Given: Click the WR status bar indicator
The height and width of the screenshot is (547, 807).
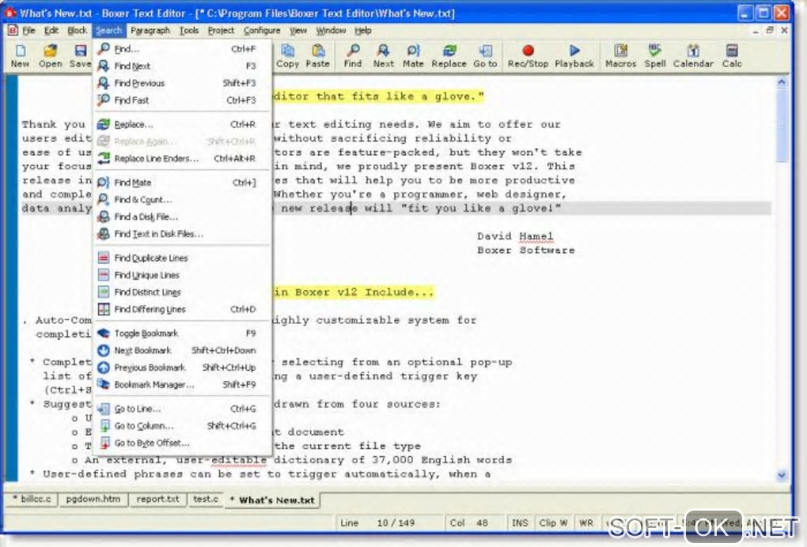Looking at the screenshot, I should [586, 522].
